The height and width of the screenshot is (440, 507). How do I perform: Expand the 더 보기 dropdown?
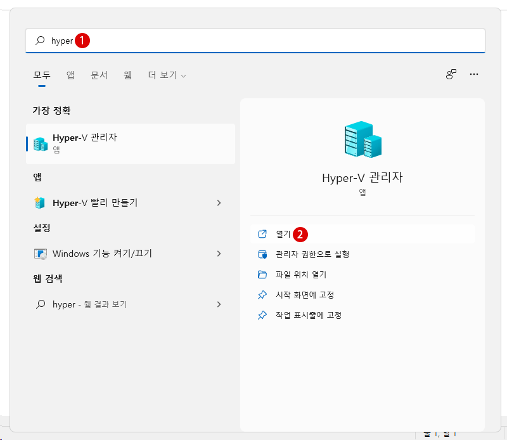click(x=167, y=75)
